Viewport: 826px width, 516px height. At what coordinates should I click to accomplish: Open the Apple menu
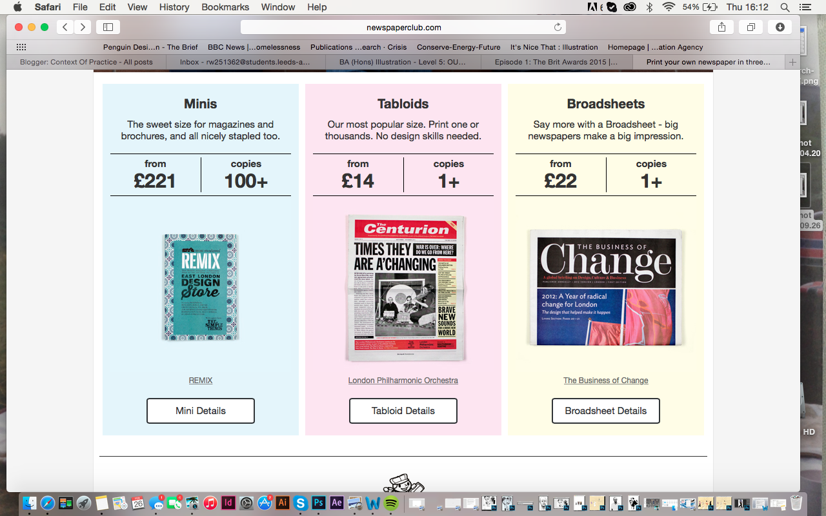click(x=17, y=7)
